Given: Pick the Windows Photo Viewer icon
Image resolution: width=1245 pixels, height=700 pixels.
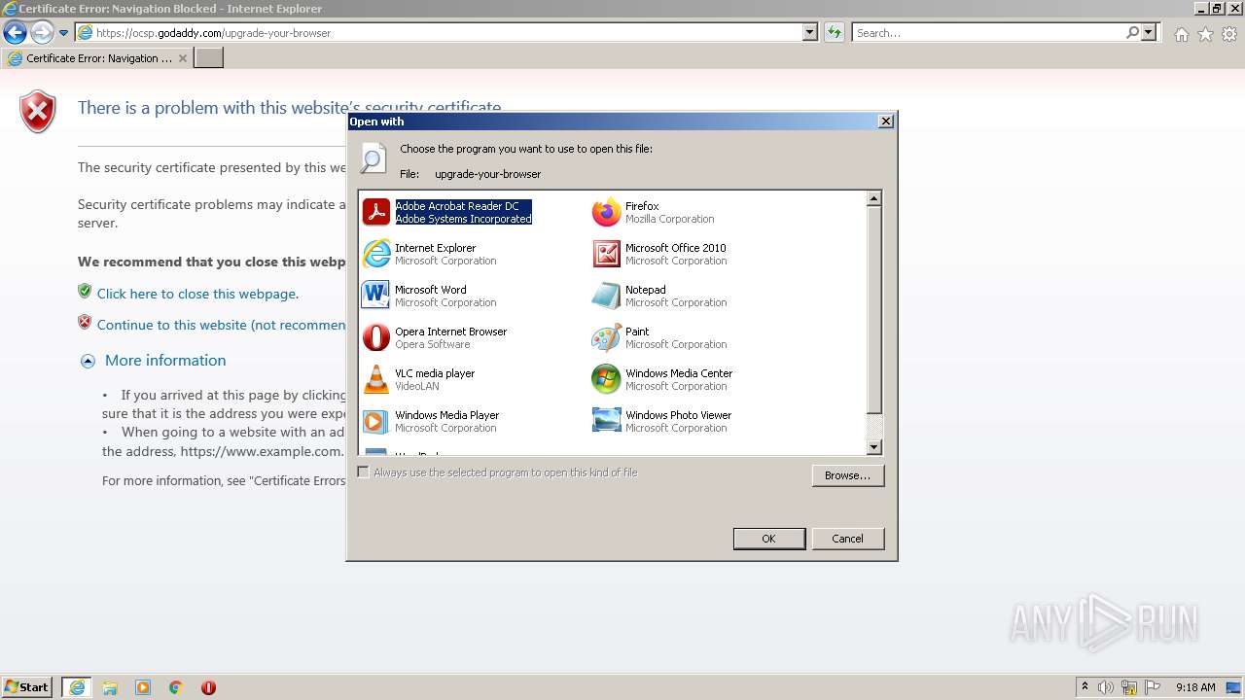Looking at the screenshot, I should coord(606,421).
